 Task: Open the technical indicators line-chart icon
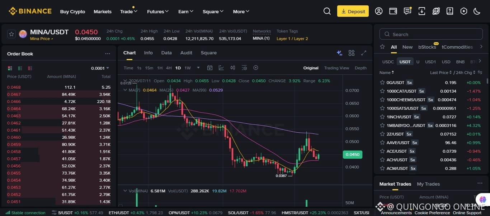[221, 68]
